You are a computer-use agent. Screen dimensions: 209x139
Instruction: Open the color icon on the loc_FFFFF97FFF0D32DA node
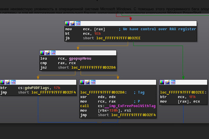[x=82, y=82]
